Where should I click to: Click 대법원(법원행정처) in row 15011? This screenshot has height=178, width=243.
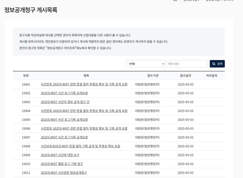coord(147,173)
